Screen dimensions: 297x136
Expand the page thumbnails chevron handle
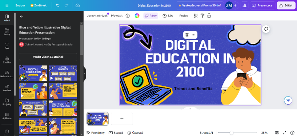(190, 109)
